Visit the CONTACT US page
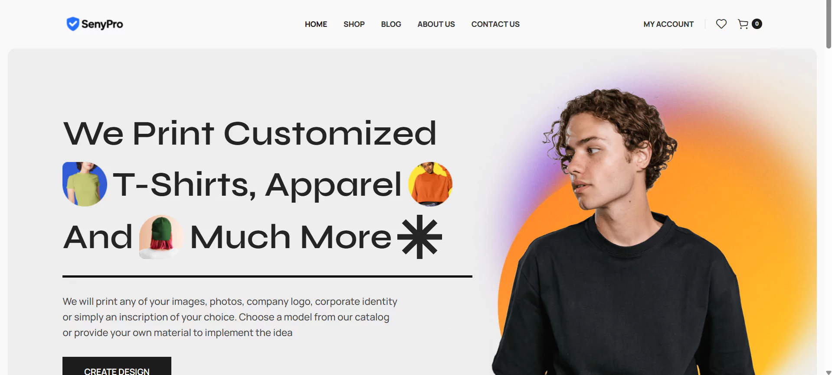 pyautogui.click(x=495, y=24)
